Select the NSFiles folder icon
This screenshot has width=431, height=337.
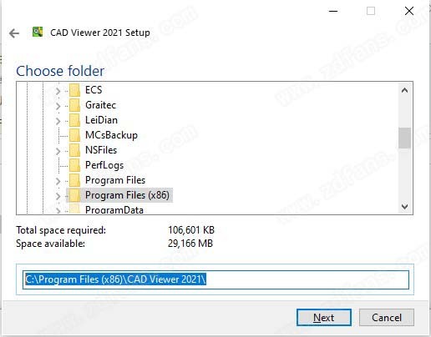pos(74,150)
